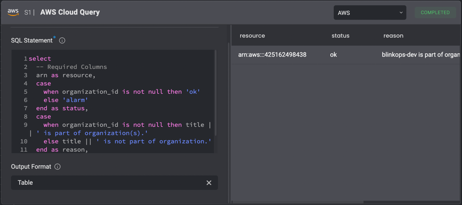Image resolution: width=462 pixels, height=205 pixels.
Task: Clear the Table output format selection
Action: [209, 183]
